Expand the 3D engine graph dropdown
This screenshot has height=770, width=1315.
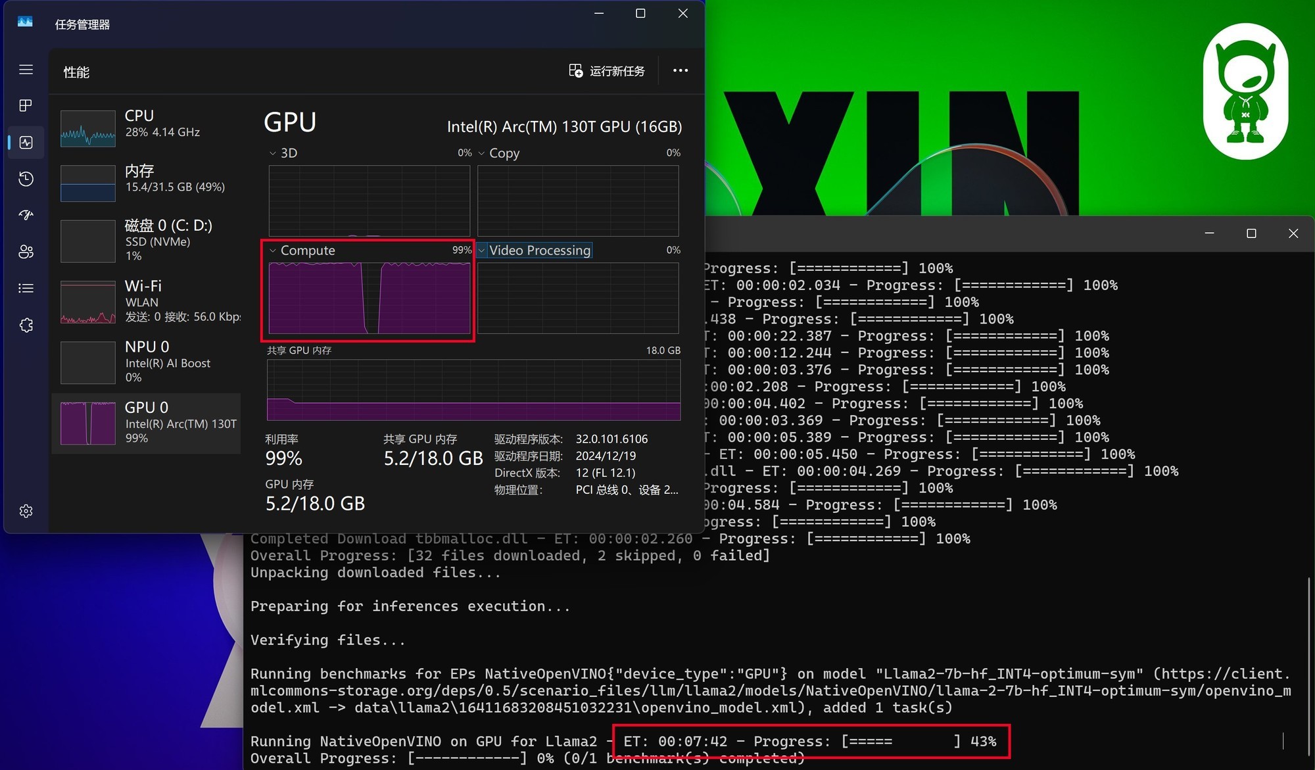pos(283,153)
